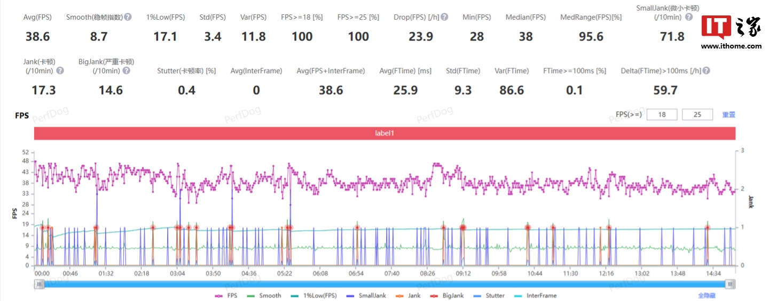
Task: Click the Jank (/10min) help icon
Action: tap(60, 70)
